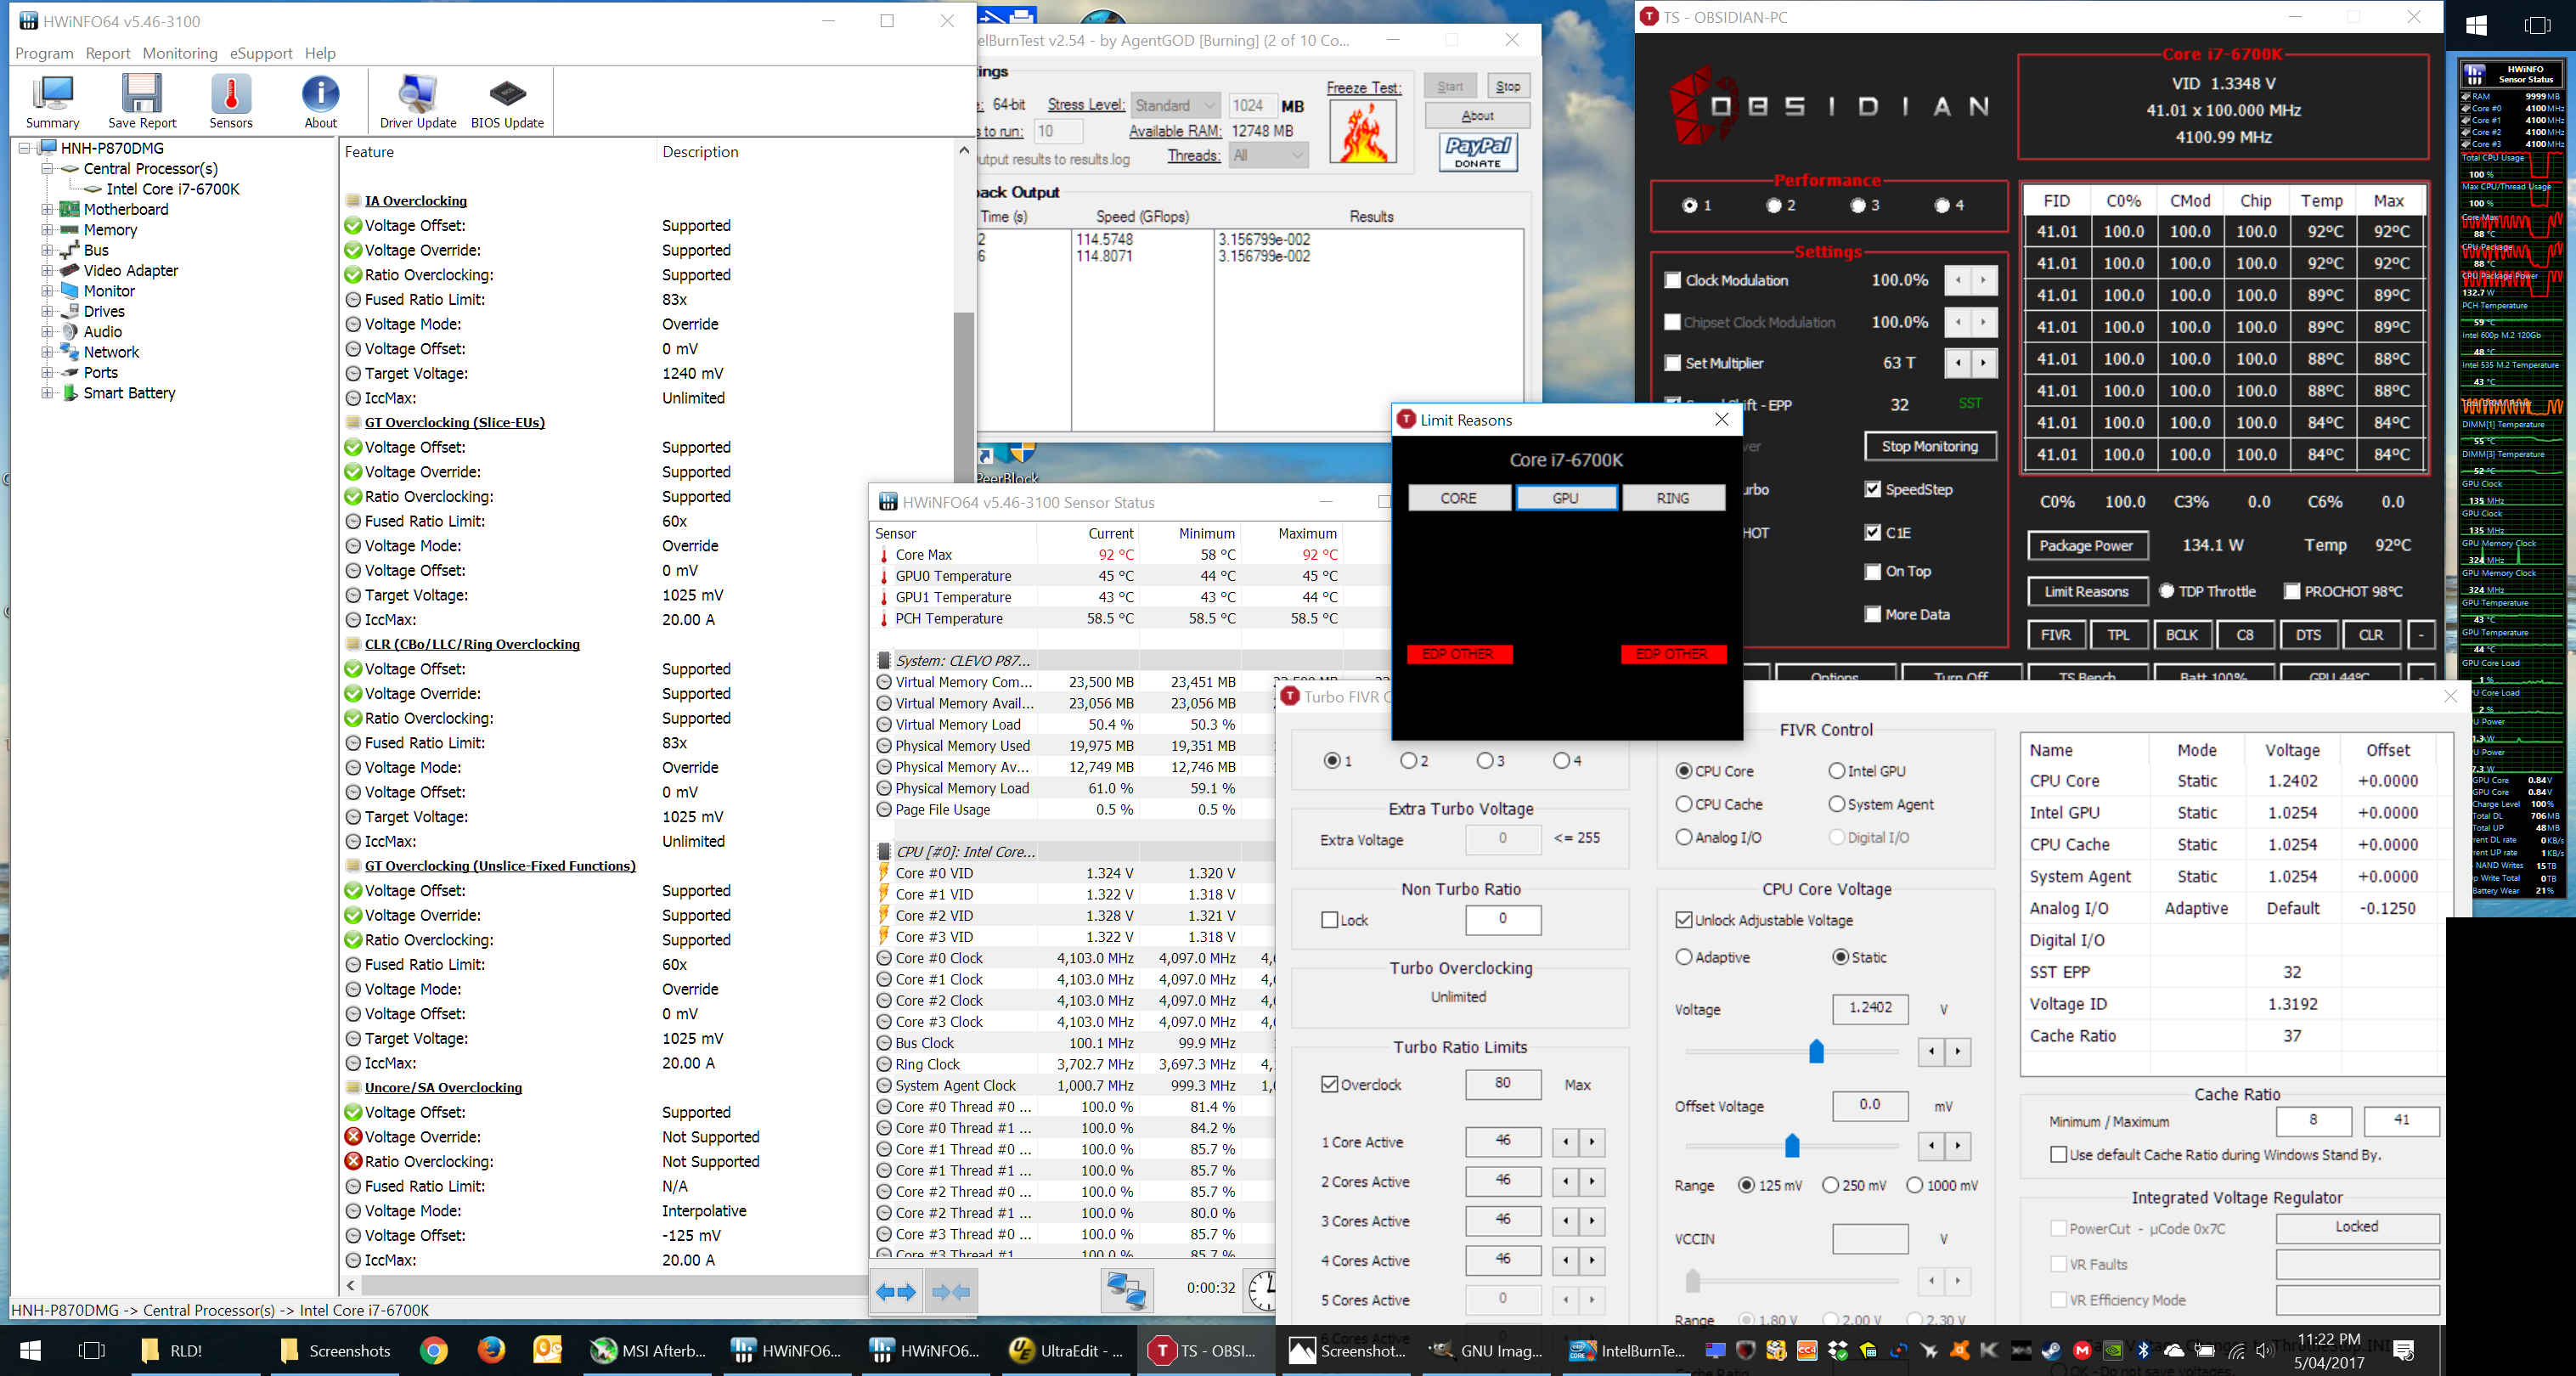This screenshot has height=1376, width=2576.
Task: Enable Clock Modulation checkbox in ThrottleStop
Action: pyautogui.click(x=1672, y=280)
